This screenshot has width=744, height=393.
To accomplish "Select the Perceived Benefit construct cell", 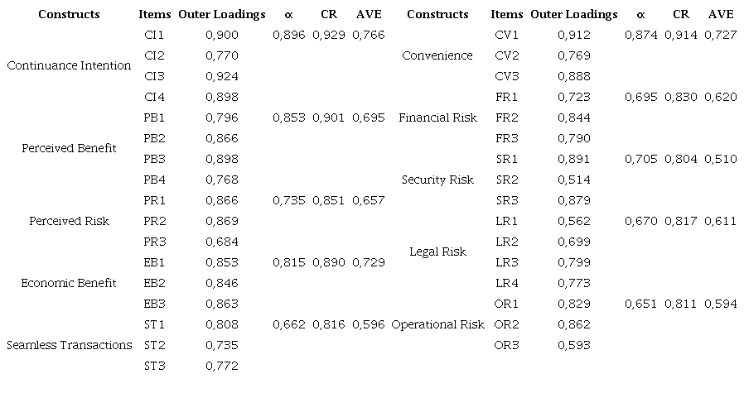I will [69, 148].
